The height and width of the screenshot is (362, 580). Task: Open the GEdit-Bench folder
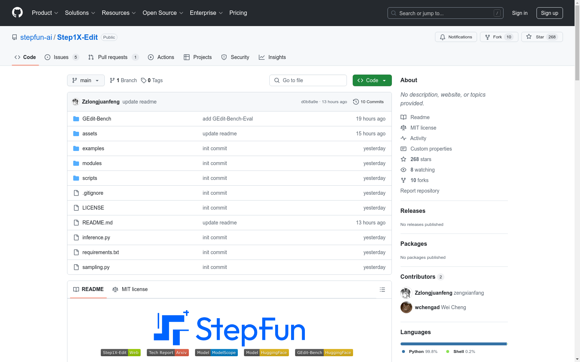[97, 119]
